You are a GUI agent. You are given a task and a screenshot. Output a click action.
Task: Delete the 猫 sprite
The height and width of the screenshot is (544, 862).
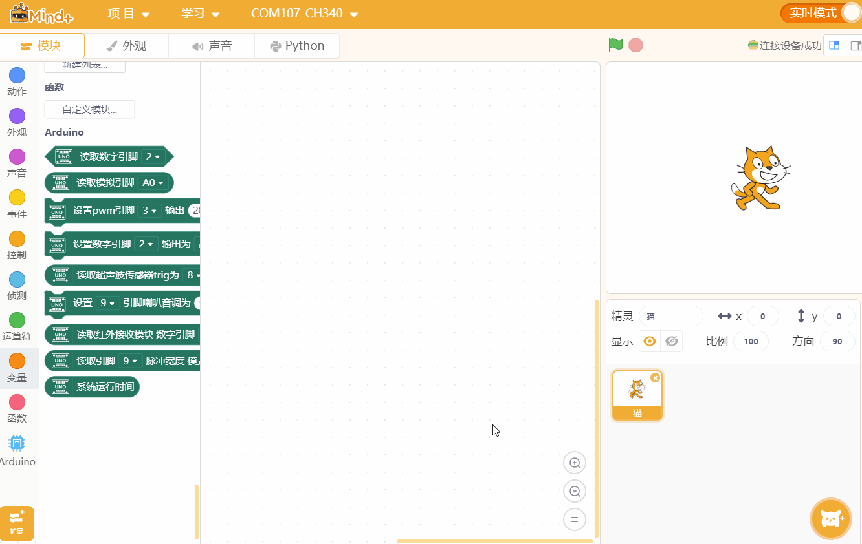pos(655,377)
